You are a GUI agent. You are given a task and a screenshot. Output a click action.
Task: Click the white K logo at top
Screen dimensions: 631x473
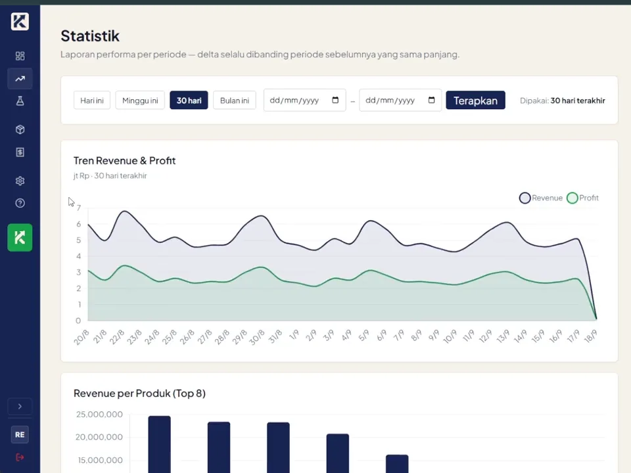pos(20,21)
